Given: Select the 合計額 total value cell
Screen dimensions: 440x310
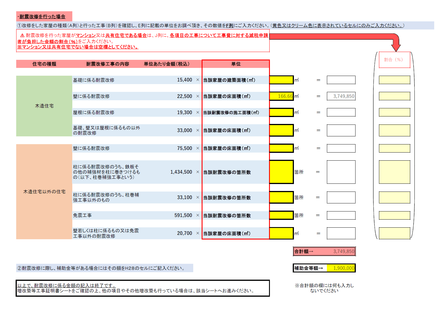Looking at the screenshot, I should [341, 251].
